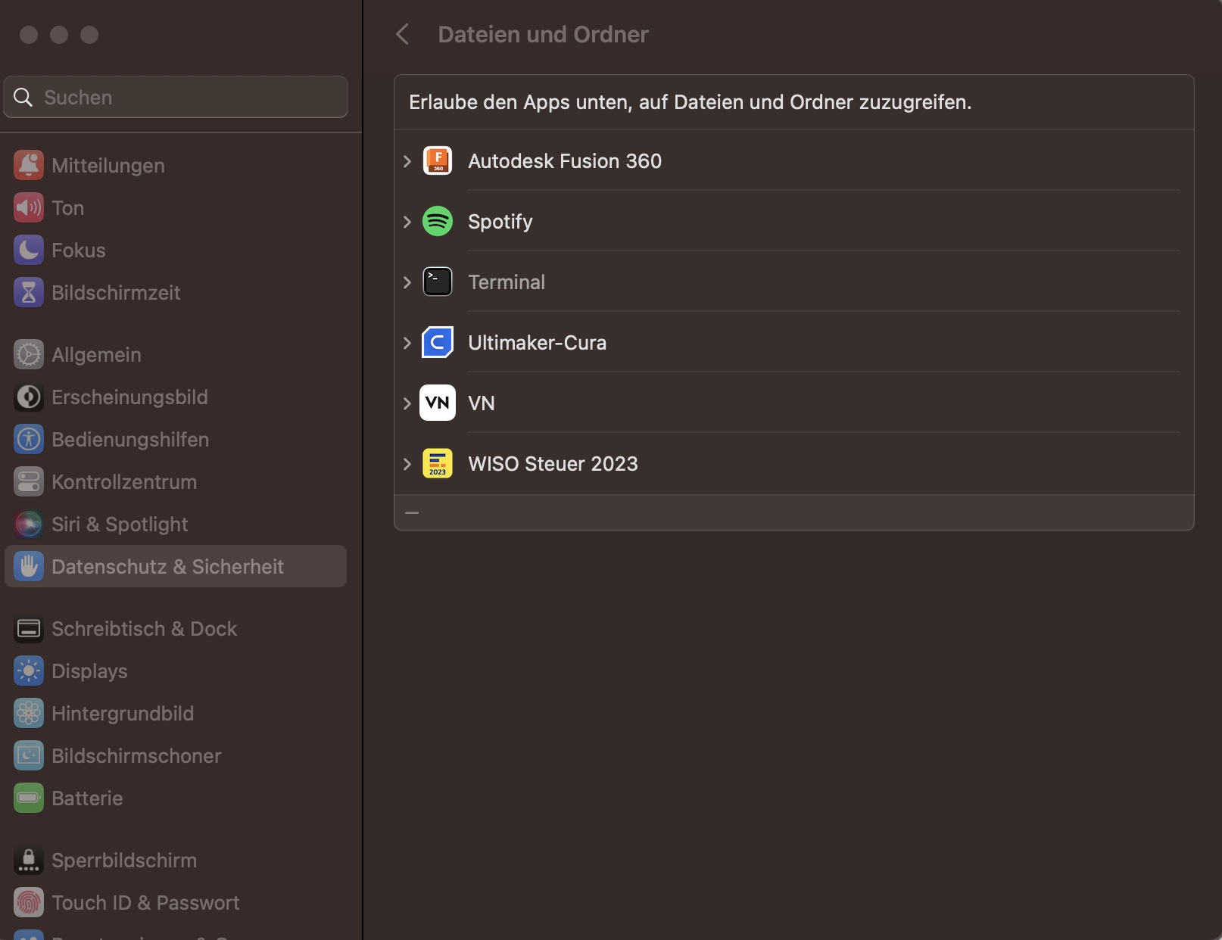Click the Bildschirmschoner icon
The image size is (1222, 940).
(29, 755)
